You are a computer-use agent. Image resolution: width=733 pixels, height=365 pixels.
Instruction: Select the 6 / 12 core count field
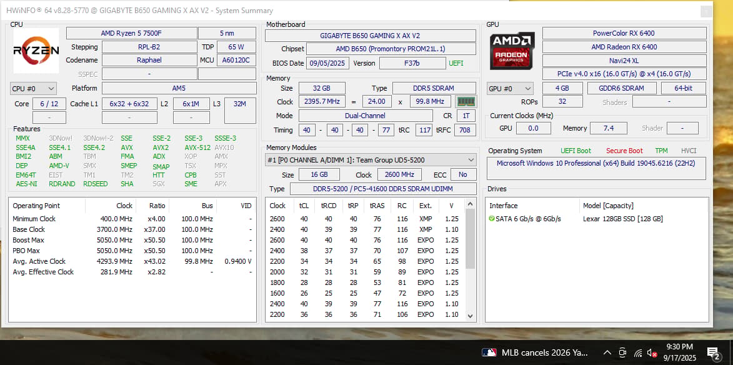point(49,104)
